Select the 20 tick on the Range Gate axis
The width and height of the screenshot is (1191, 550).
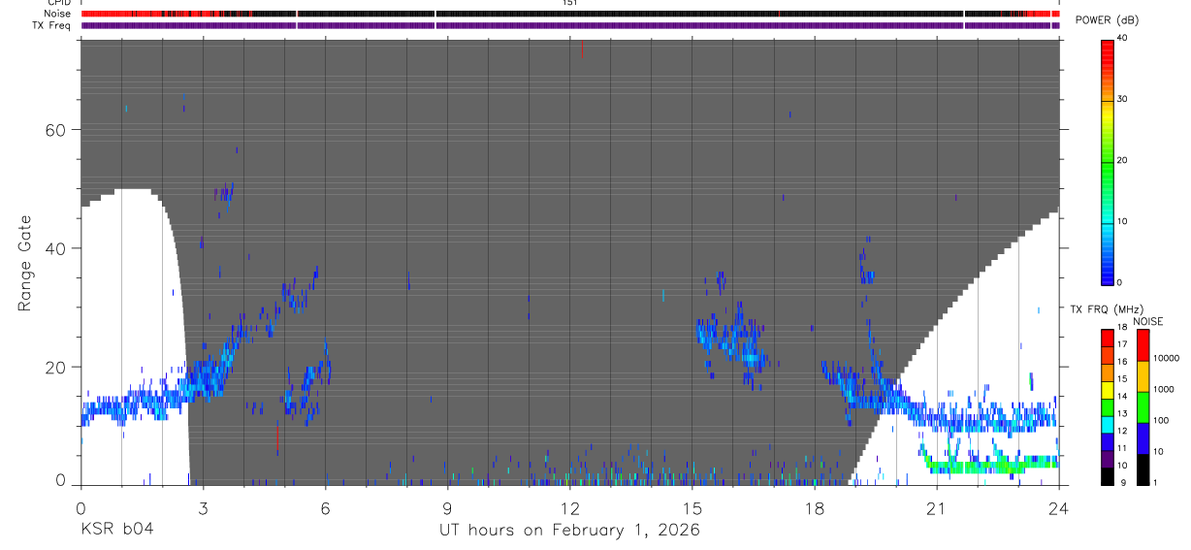54,367
